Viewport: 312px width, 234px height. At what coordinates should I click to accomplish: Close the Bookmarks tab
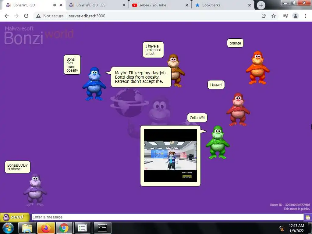click(250, 5)
